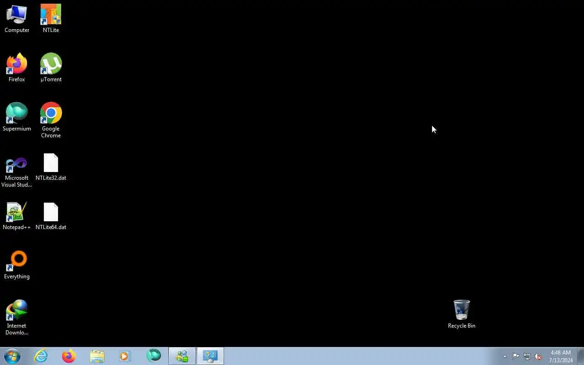Select the Firefox desktop shortcut
The image size is (584, 365).
click(17, 68)
